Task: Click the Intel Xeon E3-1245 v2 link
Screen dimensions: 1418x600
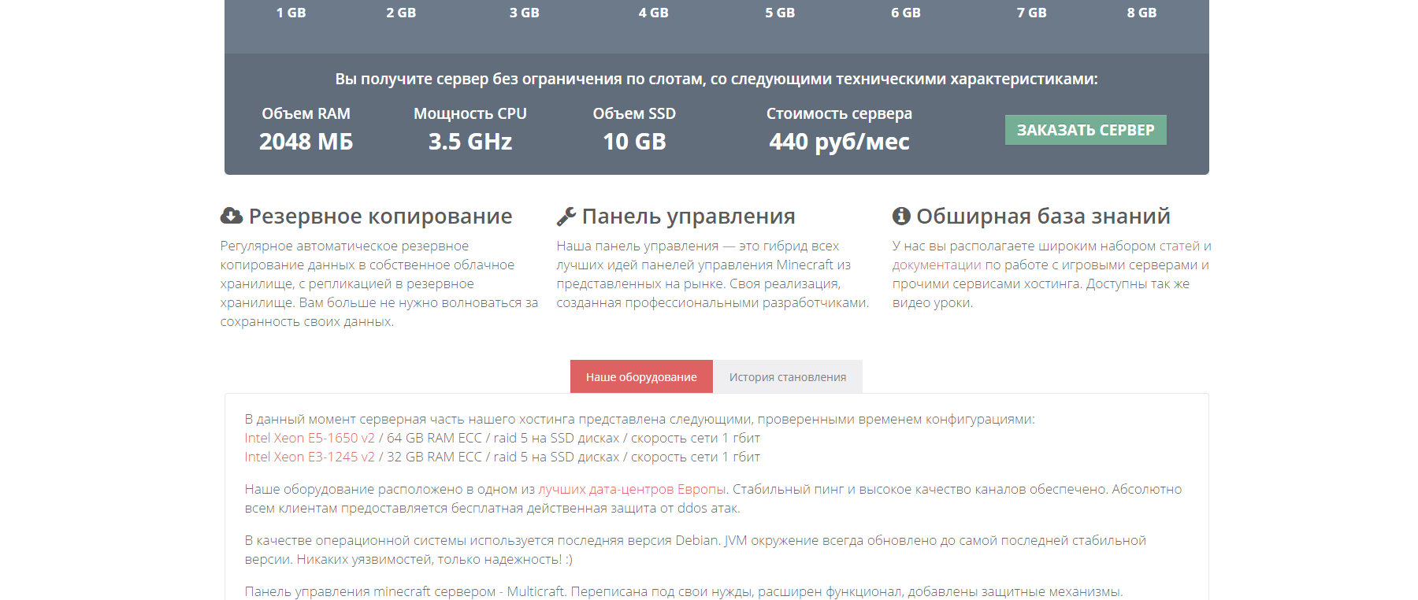Action: [x=310, y=457]
